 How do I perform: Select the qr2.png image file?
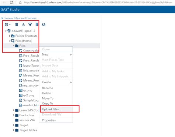(x=27, y=96)
